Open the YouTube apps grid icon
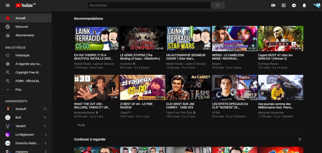The height and width of the screenshot is (153, 322). 284,5
